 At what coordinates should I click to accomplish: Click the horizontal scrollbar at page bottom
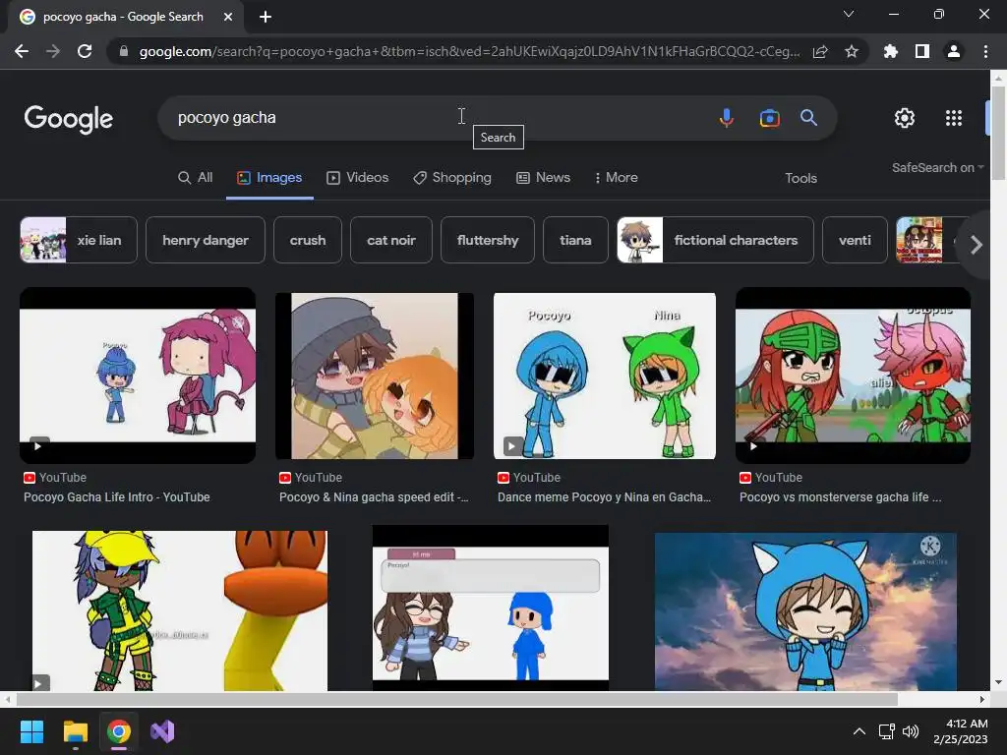(456, 699)
